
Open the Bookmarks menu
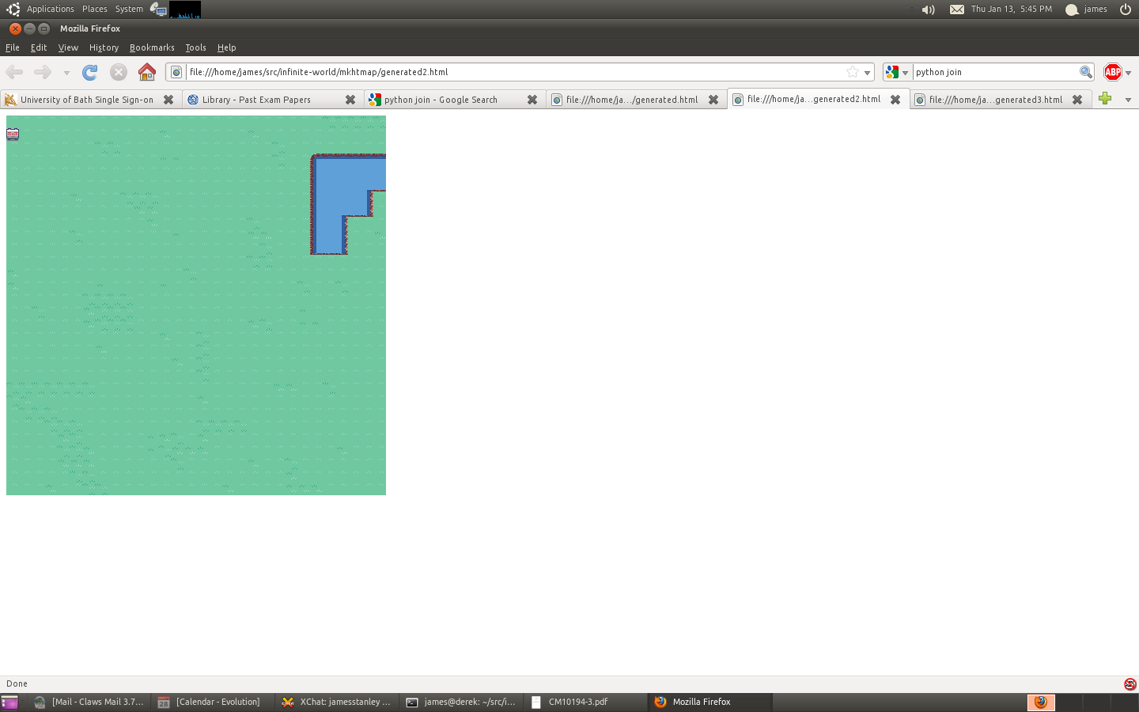coord(152,47)
